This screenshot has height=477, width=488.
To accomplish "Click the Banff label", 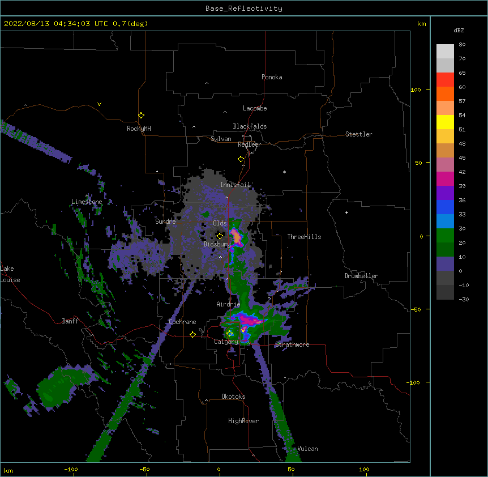I will coord(70,321).
